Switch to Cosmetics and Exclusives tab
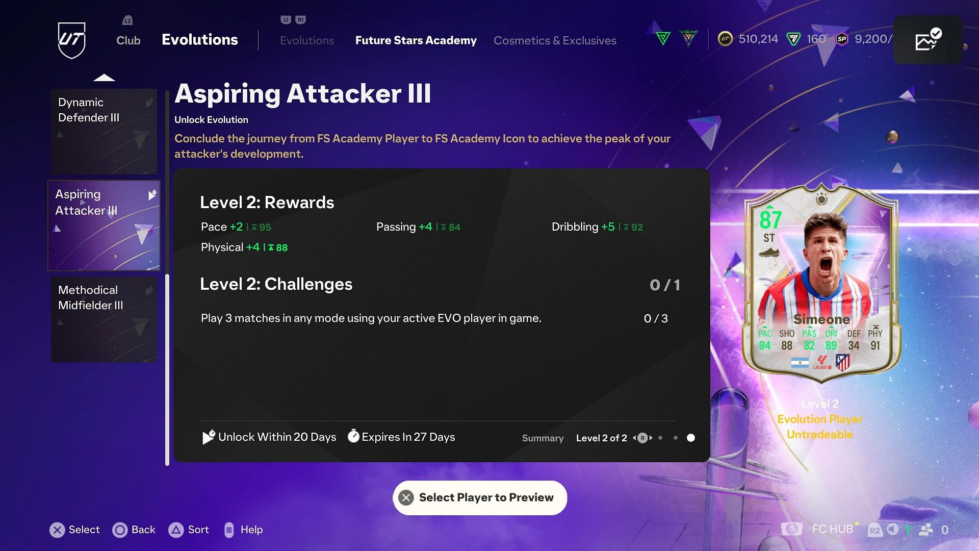This screenshot has height=551, width=979. click(555, 40)
